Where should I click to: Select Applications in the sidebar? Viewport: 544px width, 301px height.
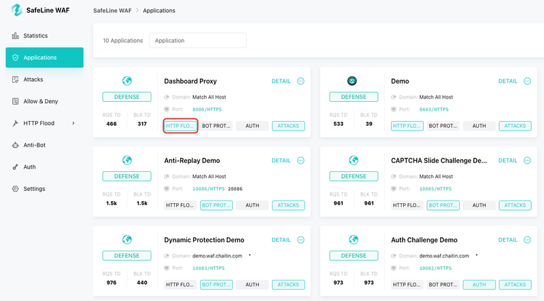[44, 58]
